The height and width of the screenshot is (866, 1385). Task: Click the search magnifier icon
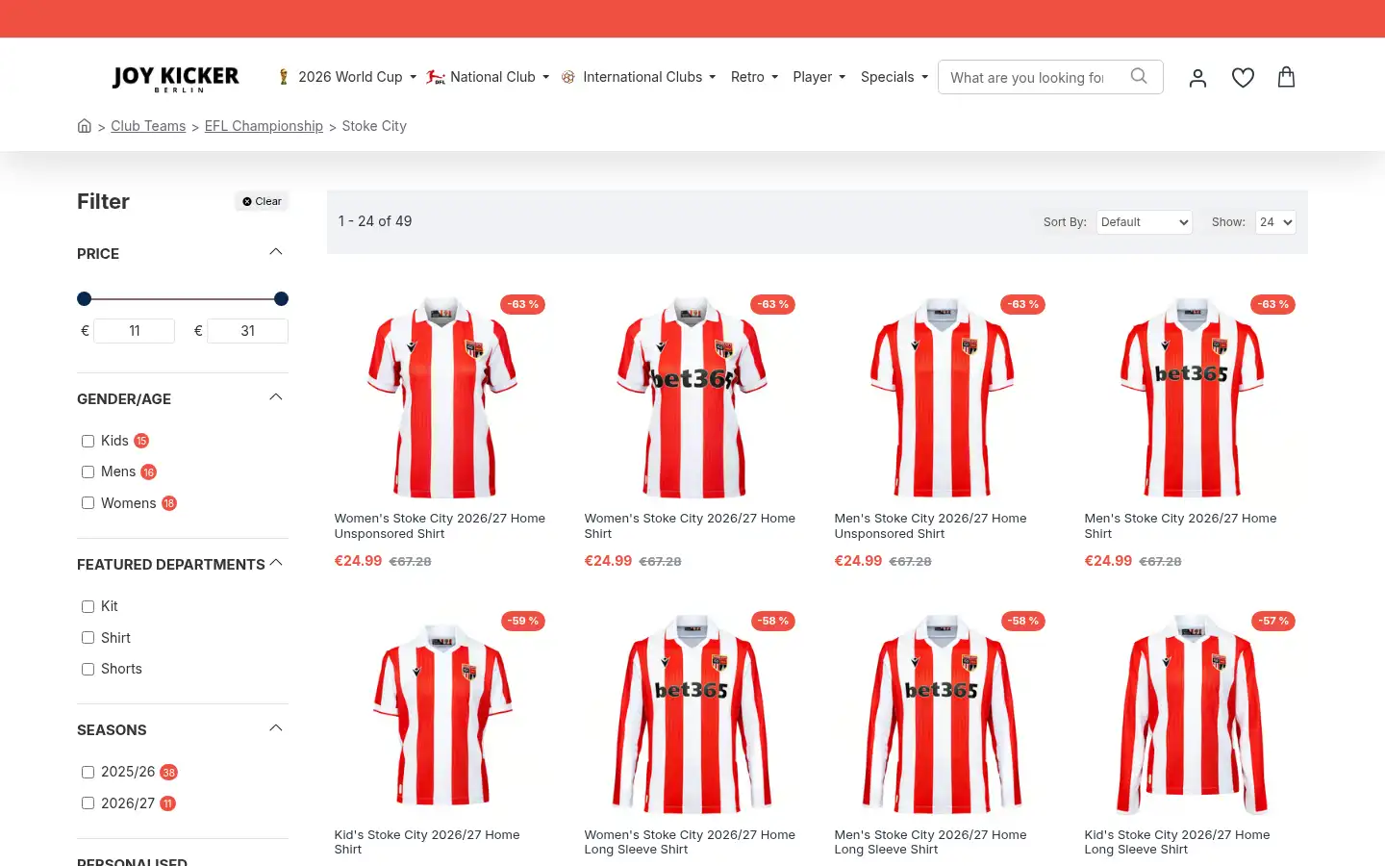1139,76
